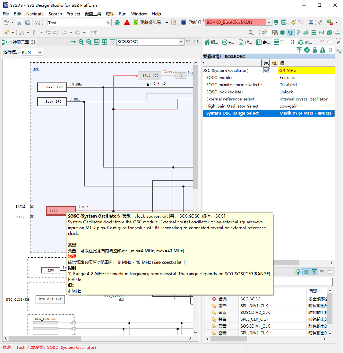This screenshot has width=343, height=353.
Task: Select the Slow IRC block in diagram
Action: tap(52, 102)
